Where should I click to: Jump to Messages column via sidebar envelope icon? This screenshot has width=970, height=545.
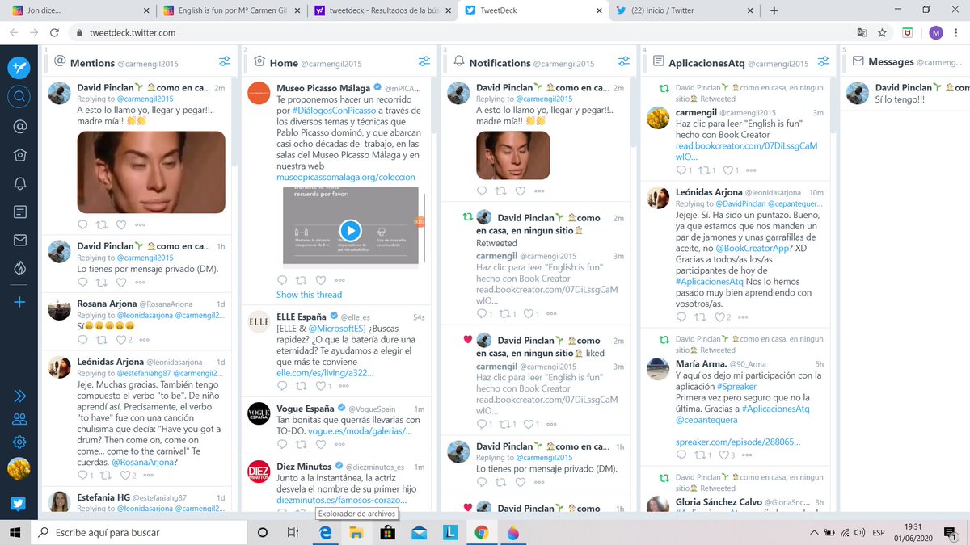[19, 240]
